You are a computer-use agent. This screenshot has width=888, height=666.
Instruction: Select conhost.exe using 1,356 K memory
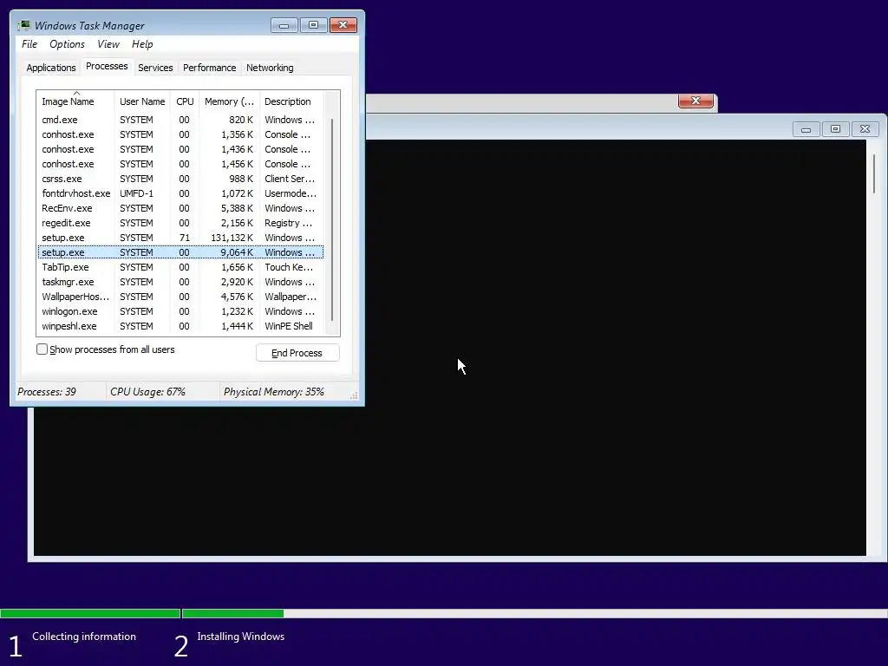[x=180, y=134]
